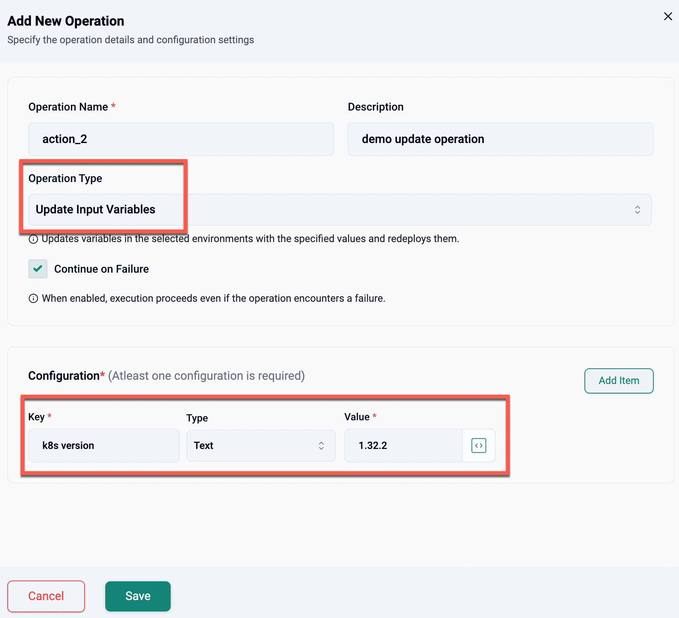Click the Key field containing 'k8s version'
This screenshot has height=618, width=679.
point(104,446)
